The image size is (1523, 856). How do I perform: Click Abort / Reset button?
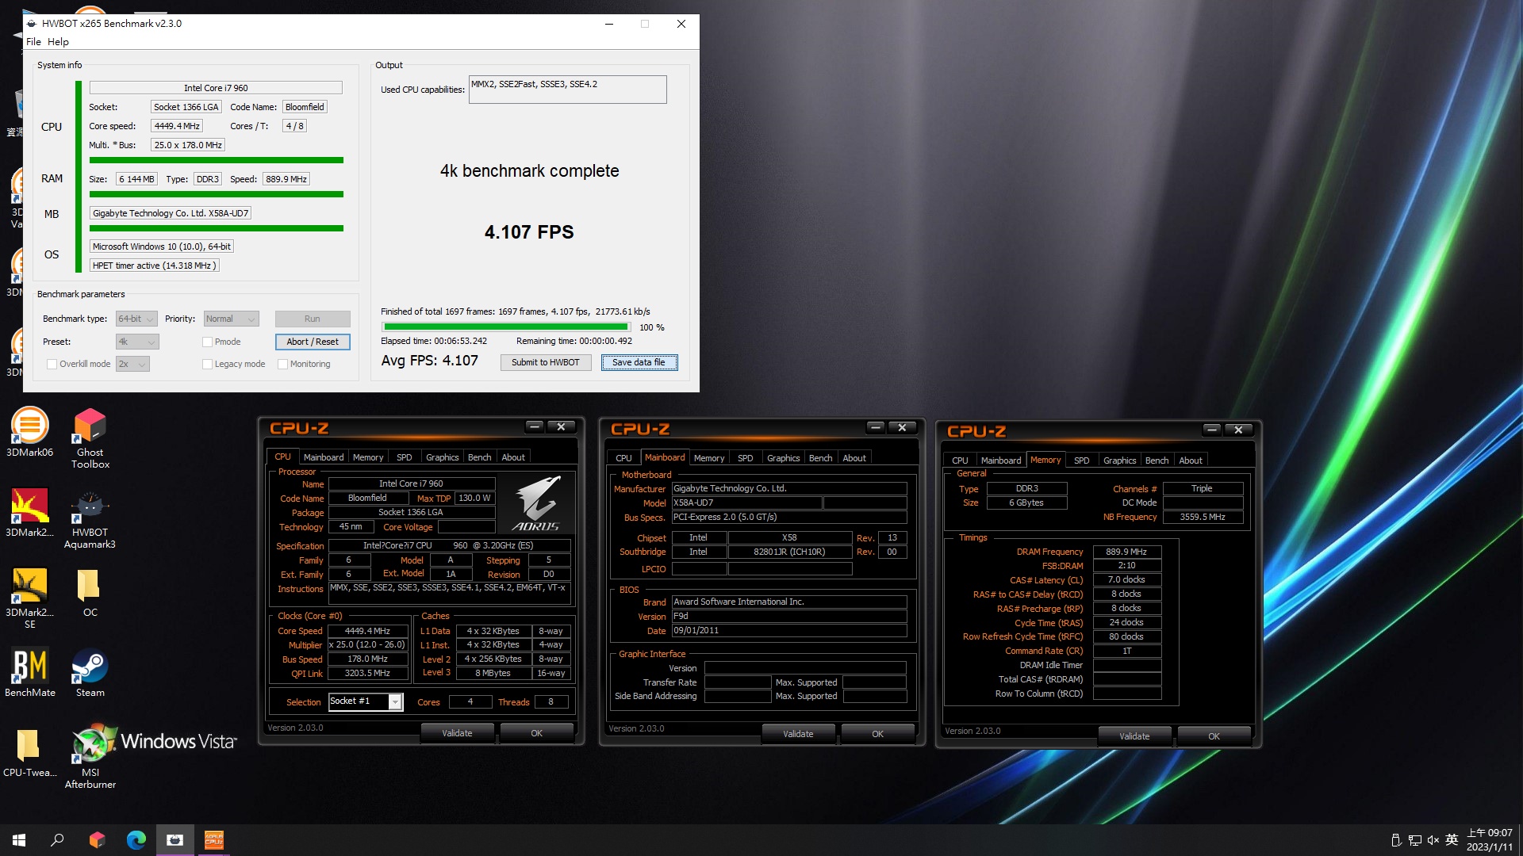313,342
